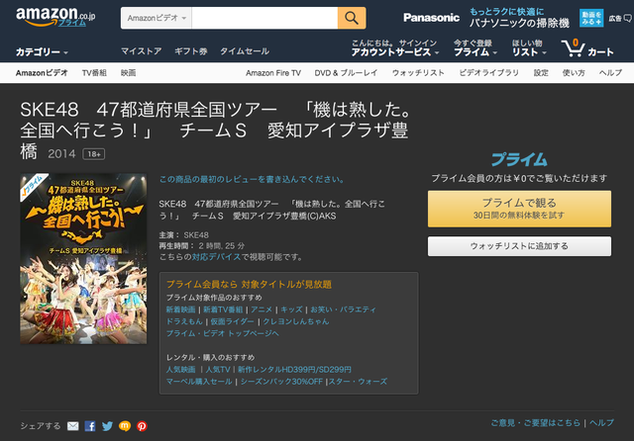Image resolution: width=634 pixels, height=441 pixels.
Task: Open Amazon Fire TV subnav item
Action: [x=273, y=73]
